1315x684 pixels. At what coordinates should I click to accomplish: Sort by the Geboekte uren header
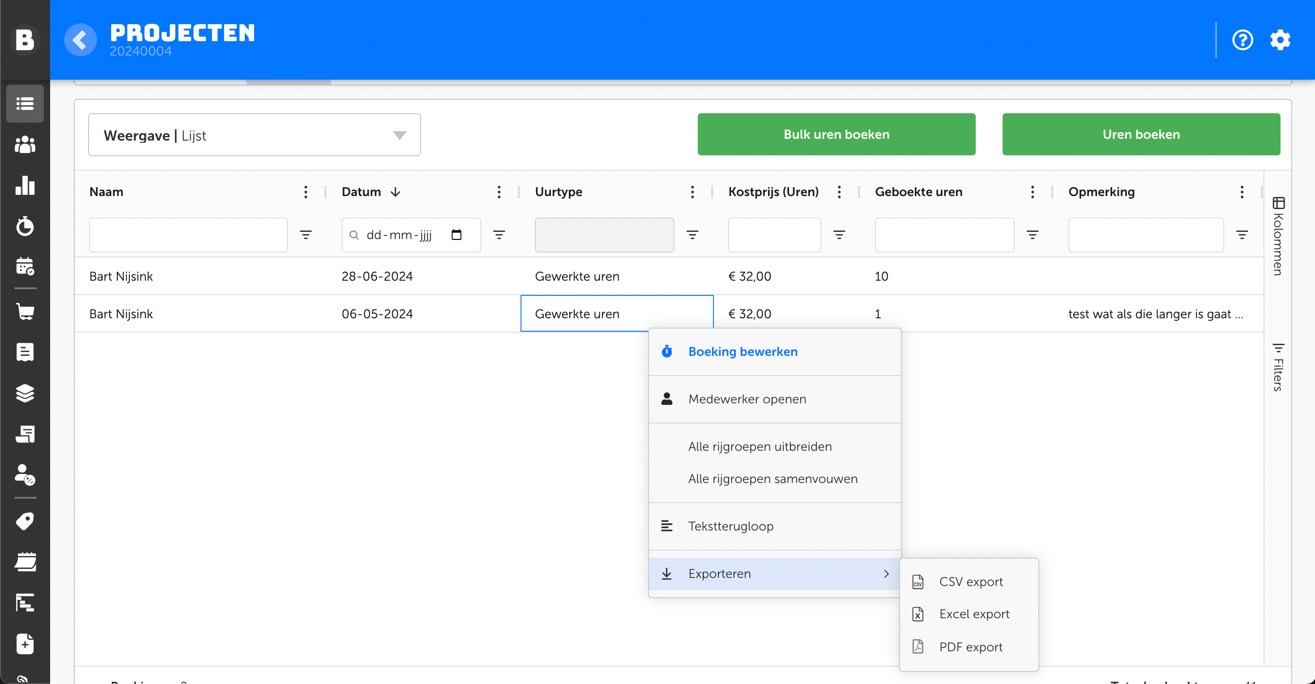[x=918, y=192]
